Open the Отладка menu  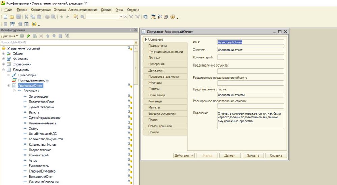tap(60, 10)
